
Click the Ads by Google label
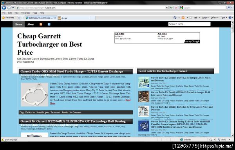192,42
